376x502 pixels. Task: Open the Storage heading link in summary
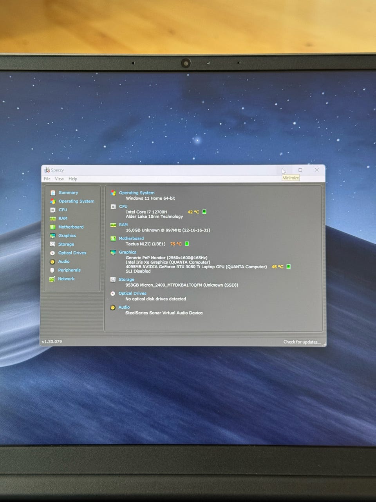tap(127, 280)
